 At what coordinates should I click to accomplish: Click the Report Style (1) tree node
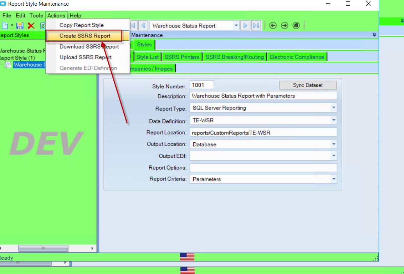coord(17,58)
